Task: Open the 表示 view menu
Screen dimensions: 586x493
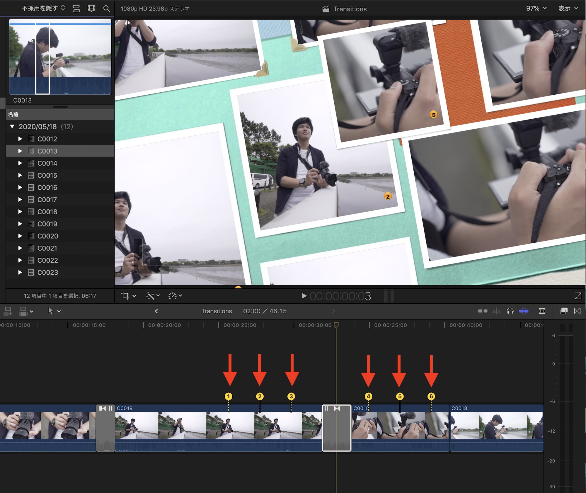Action: click(x=568, y=8)
